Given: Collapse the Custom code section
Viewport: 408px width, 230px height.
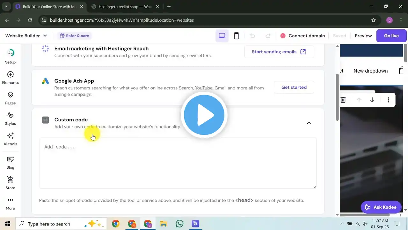Looking at the screenshot, I should click(x=309, y=123).
